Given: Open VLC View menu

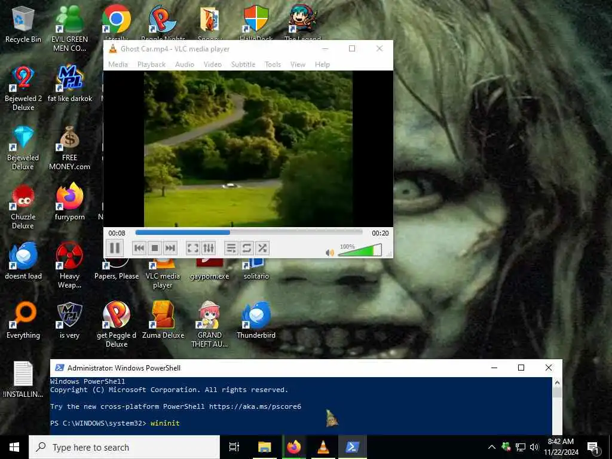Looking at the screenshot, I should [x=298, y=65].
